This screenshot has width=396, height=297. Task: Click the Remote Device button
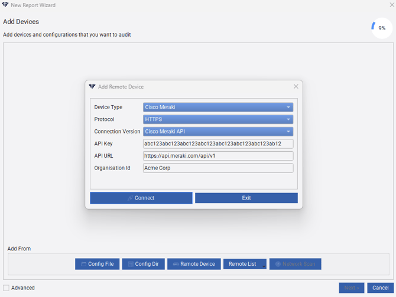[194, 264]
